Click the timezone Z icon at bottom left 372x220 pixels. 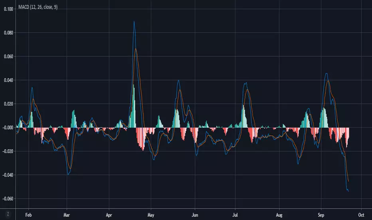coord(8,214)
